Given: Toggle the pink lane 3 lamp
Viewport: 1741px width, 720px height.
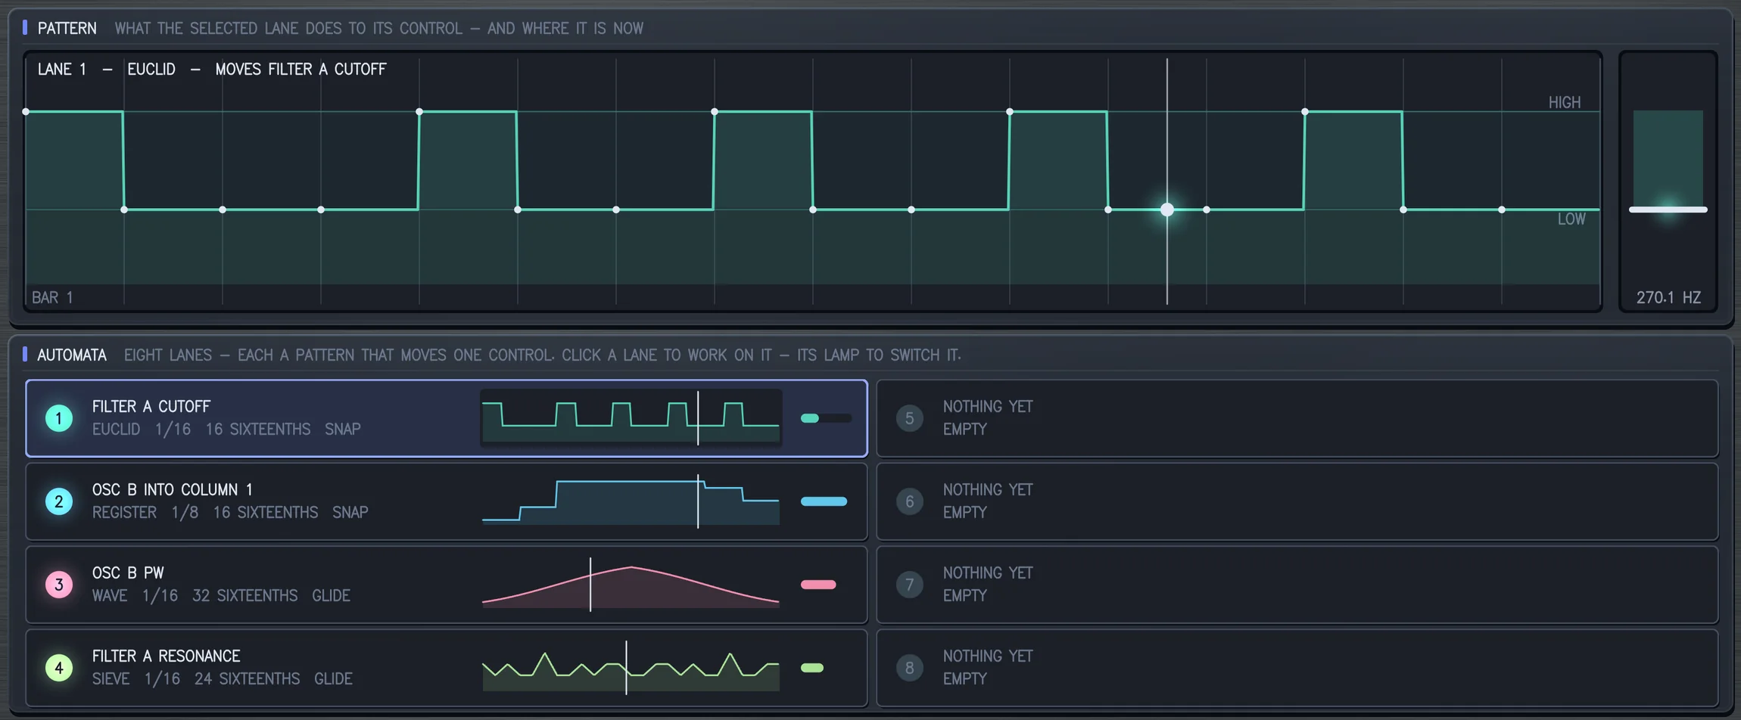Looking at the screenshot, I should 59,585.
